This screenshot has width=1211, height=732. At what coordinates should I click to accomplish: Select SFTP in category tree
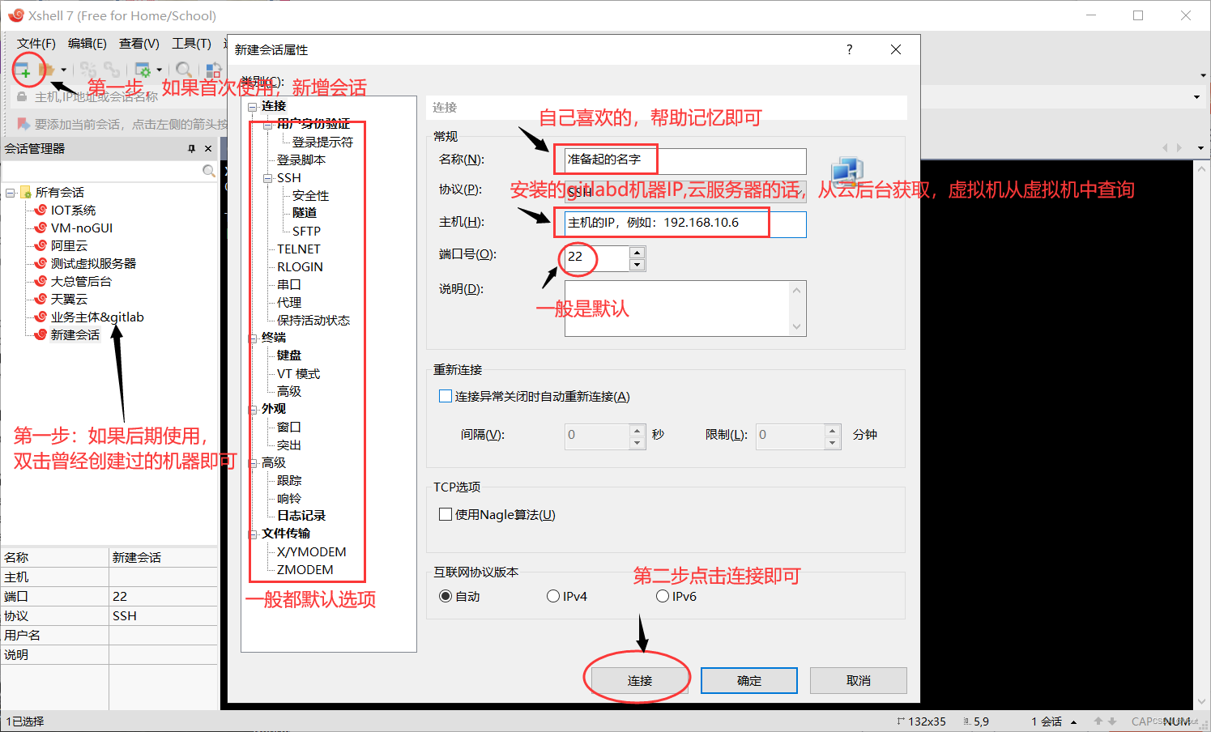(306, 231)
